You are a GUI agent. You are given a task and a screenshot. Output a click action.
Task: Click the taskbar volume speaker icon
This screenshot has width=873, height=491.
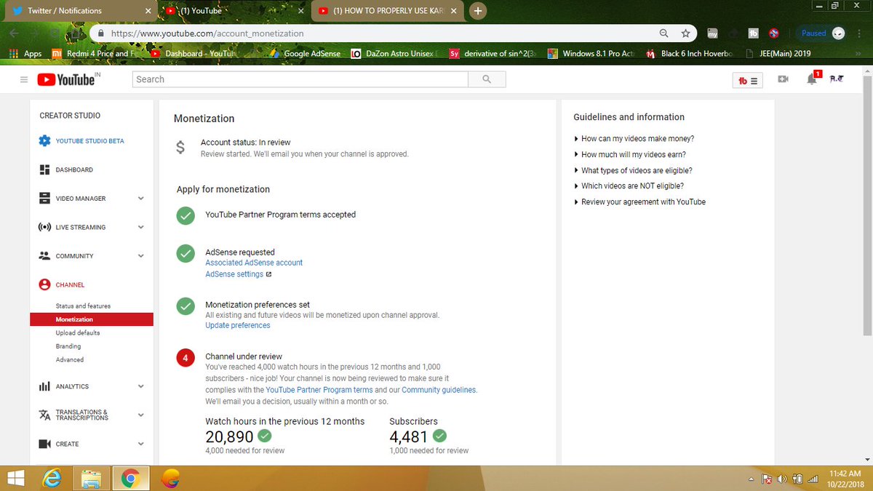782,479
